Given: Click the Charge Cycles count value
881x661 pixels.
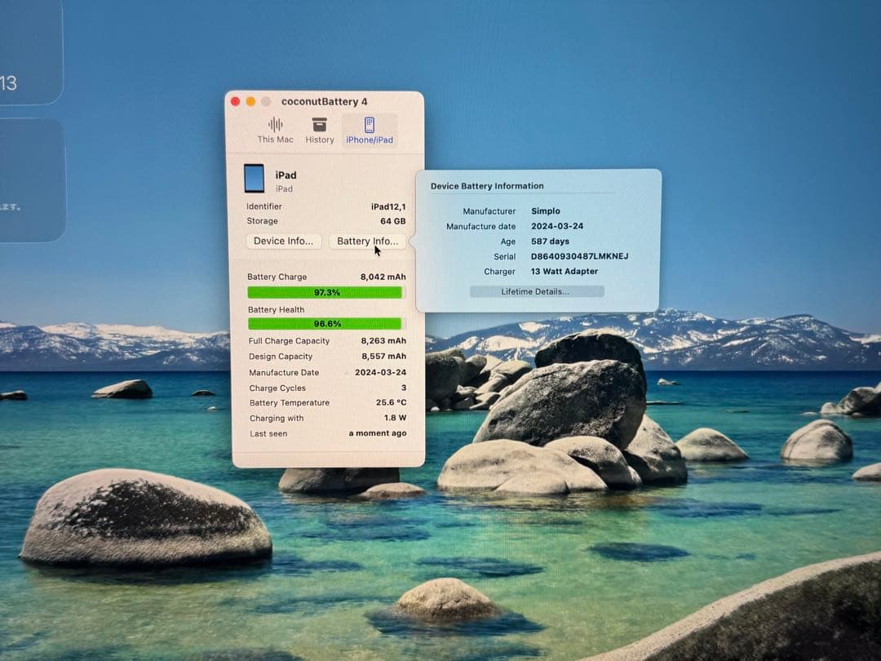Looking at the screenshot, I should coord(403,388).
